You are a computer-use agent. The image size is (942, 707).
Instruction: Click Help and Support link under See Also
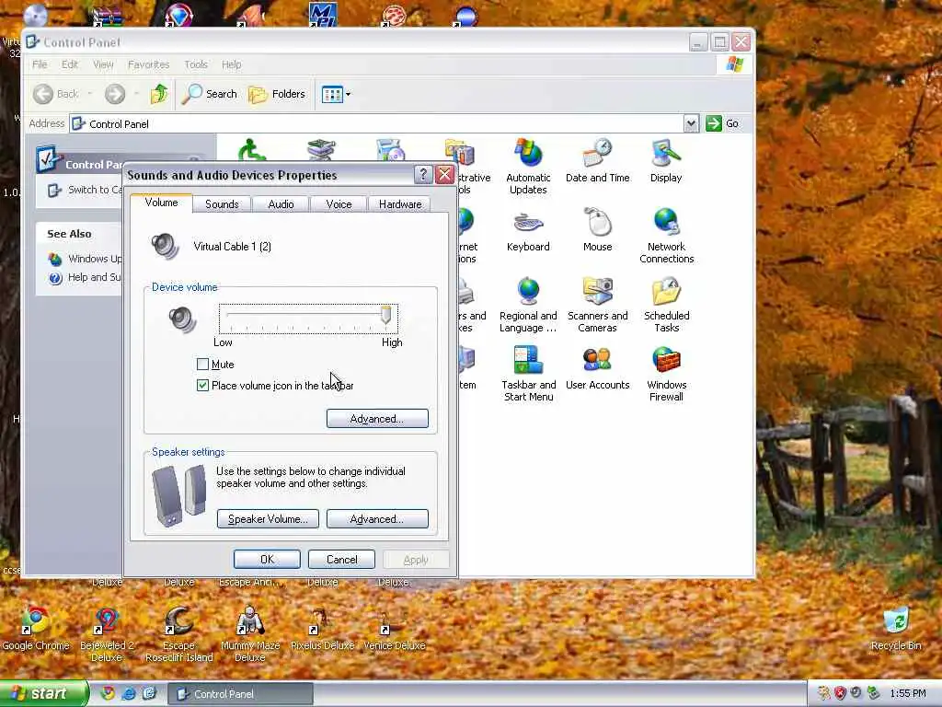coord(86,277)
